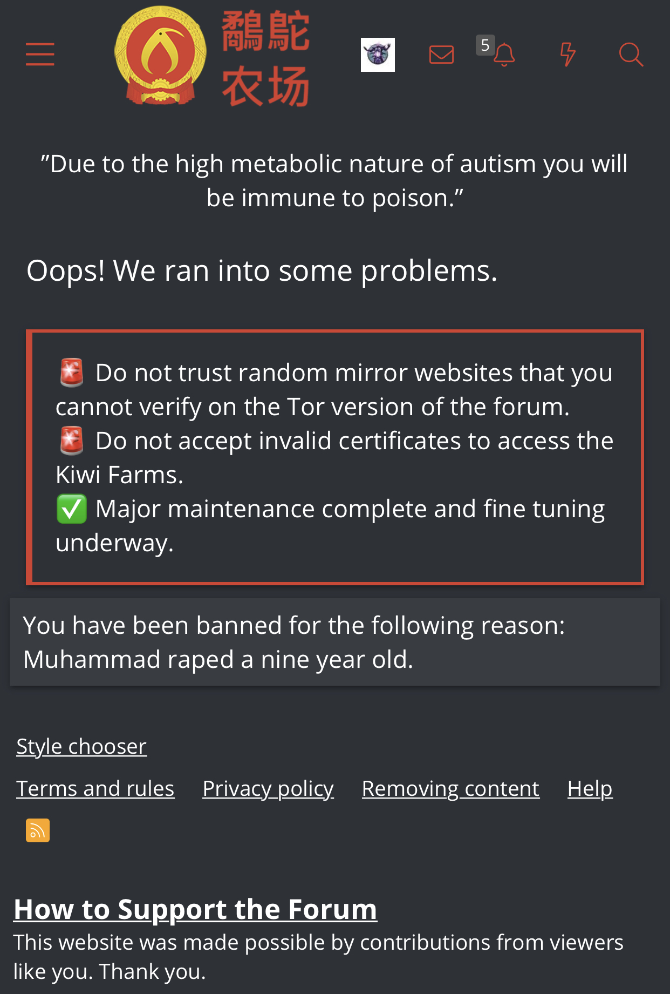This screenshot has width=670, height=994.
Task: Click the red-bordered mirror warning notice
Action: pyautogui.click(x=334, y=457)
